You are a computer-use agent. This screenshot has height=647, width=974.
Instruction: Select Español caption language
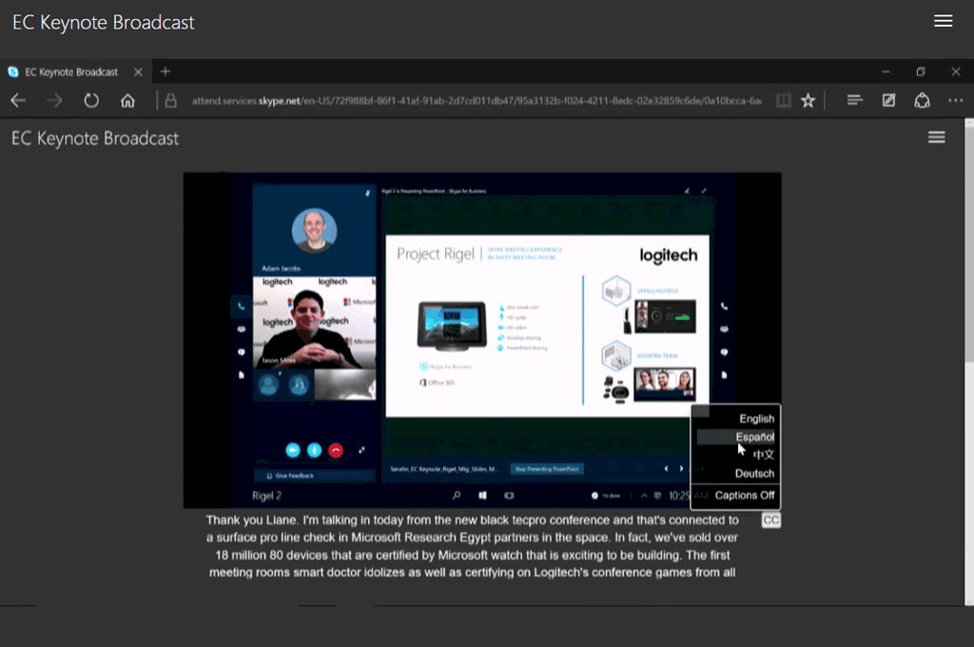tap(754, 437)
